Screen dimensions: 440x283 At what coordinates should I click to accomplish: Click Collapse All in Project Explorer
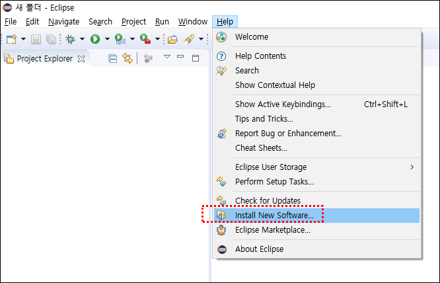tap(112, 59)
